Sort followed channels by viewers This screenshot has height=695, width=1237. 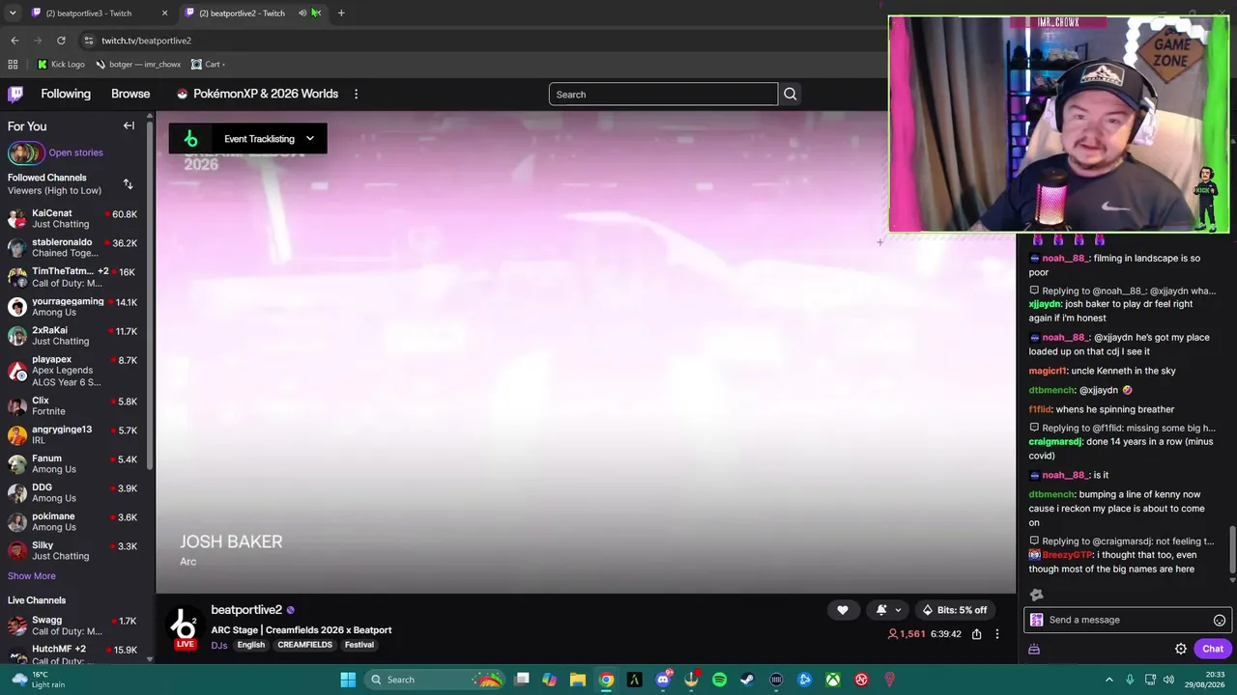tap(128, 183)
